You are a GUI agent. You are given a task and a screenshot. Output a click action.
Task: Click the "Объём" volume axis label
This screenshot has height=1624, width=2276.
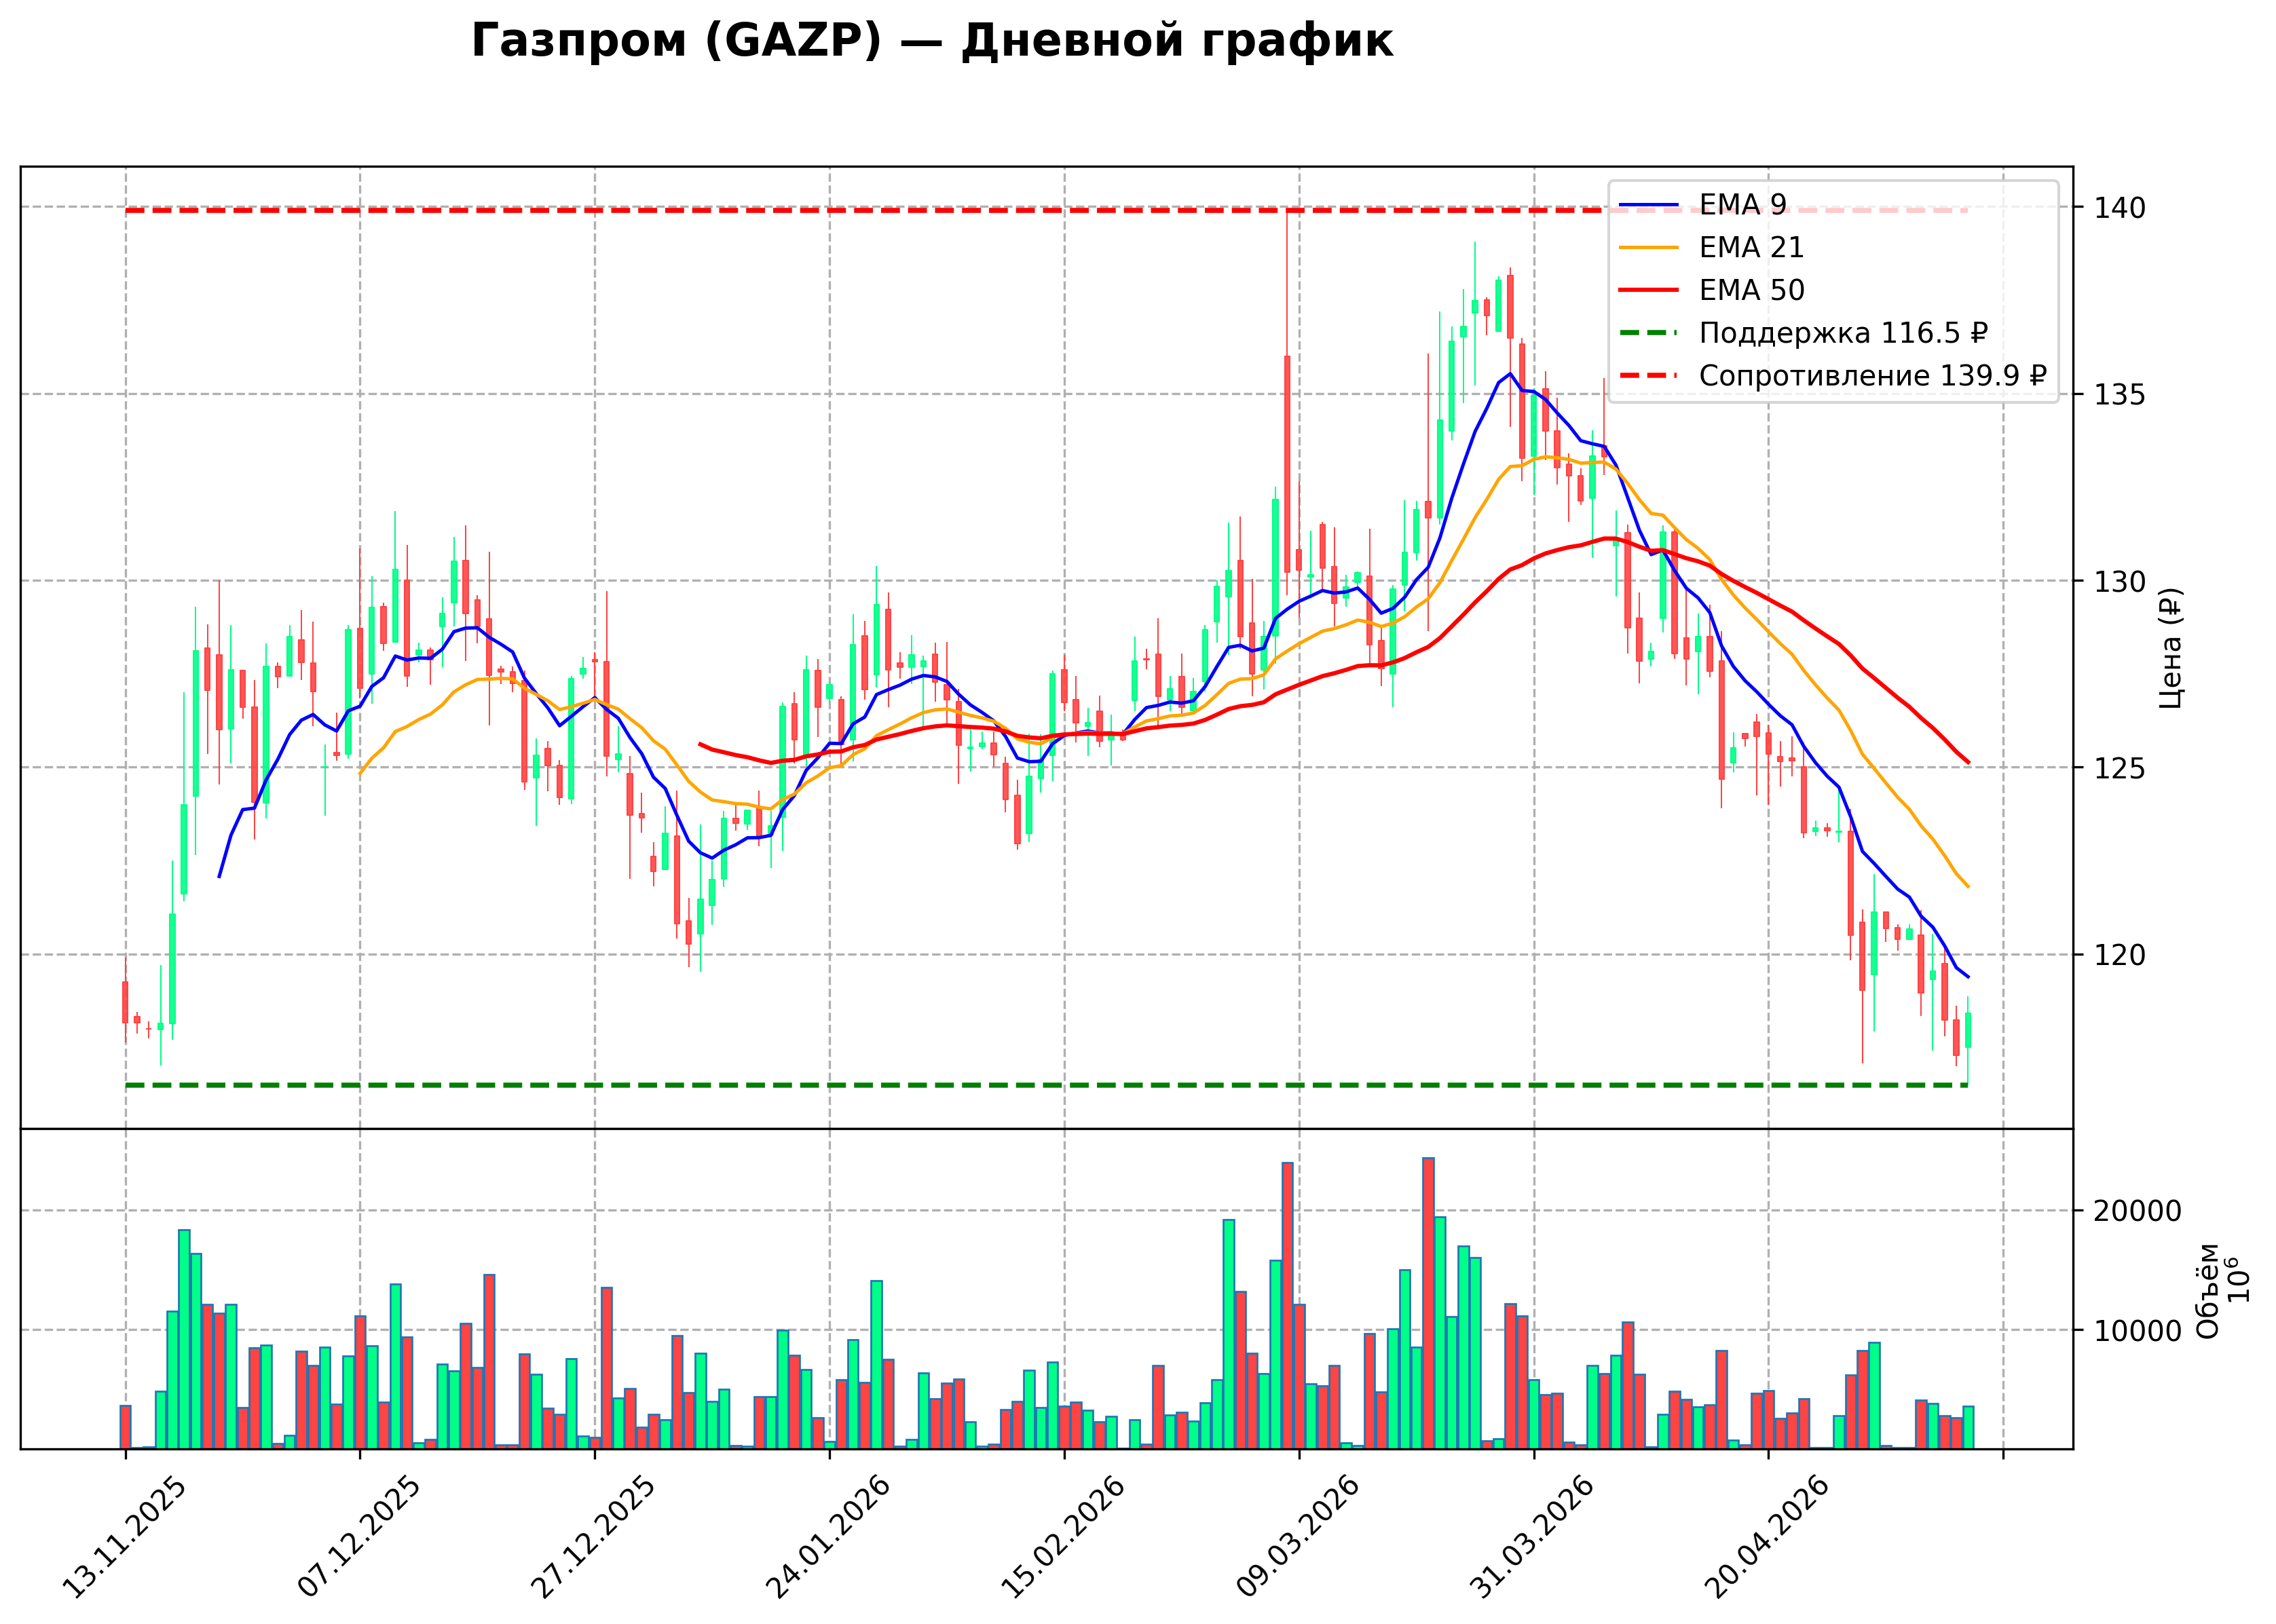[x=2207, y=1291]
